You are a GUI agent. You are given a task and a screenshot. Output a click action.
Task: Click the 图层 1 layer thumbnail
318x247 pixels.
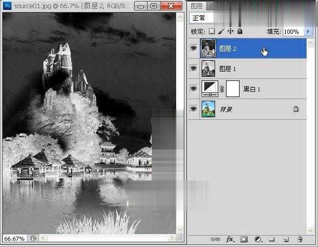pyautogui.click(x=208, y=68)
